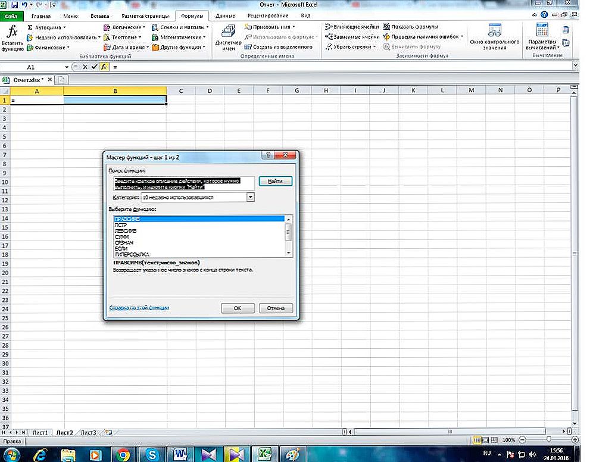Click Trace Precedents (Влияющие ячейки)
Image resolution: width=593 pixels, height=462 pixels.
[x=352, y=27]
